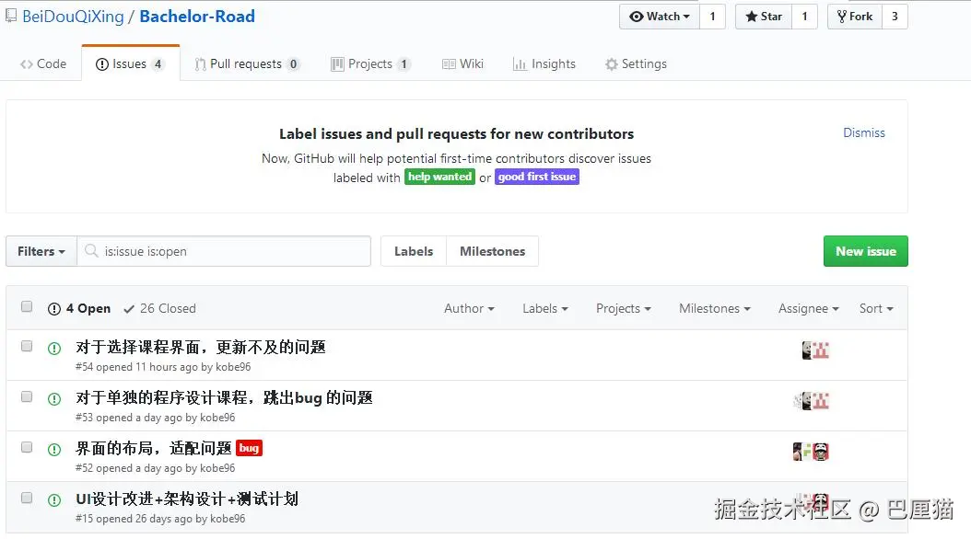Open issue UI设计改进+架构设计+测试计划
The width and height of the screenshot is (971, 539).
[187, 499]
